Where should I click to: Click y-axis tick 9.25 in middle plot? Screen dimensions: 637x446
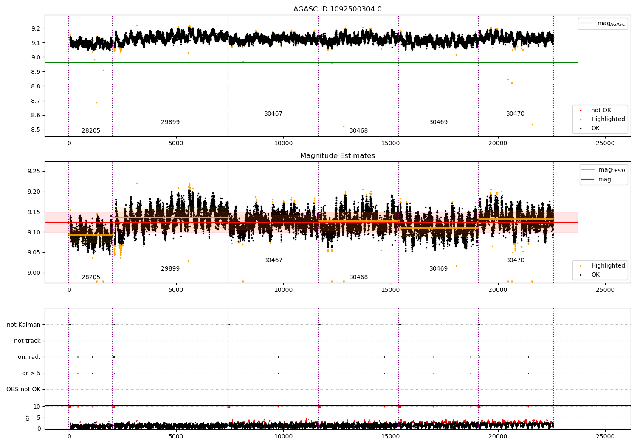[34, 172]
